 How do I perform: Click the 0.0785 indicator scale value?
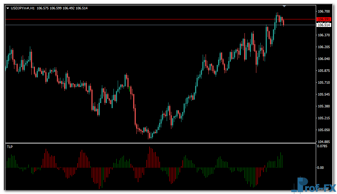point(323,146)
